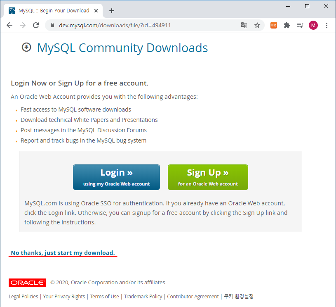
Task: Select the MySQL :: Begin Your Download tab
Action: pos(54,11)
